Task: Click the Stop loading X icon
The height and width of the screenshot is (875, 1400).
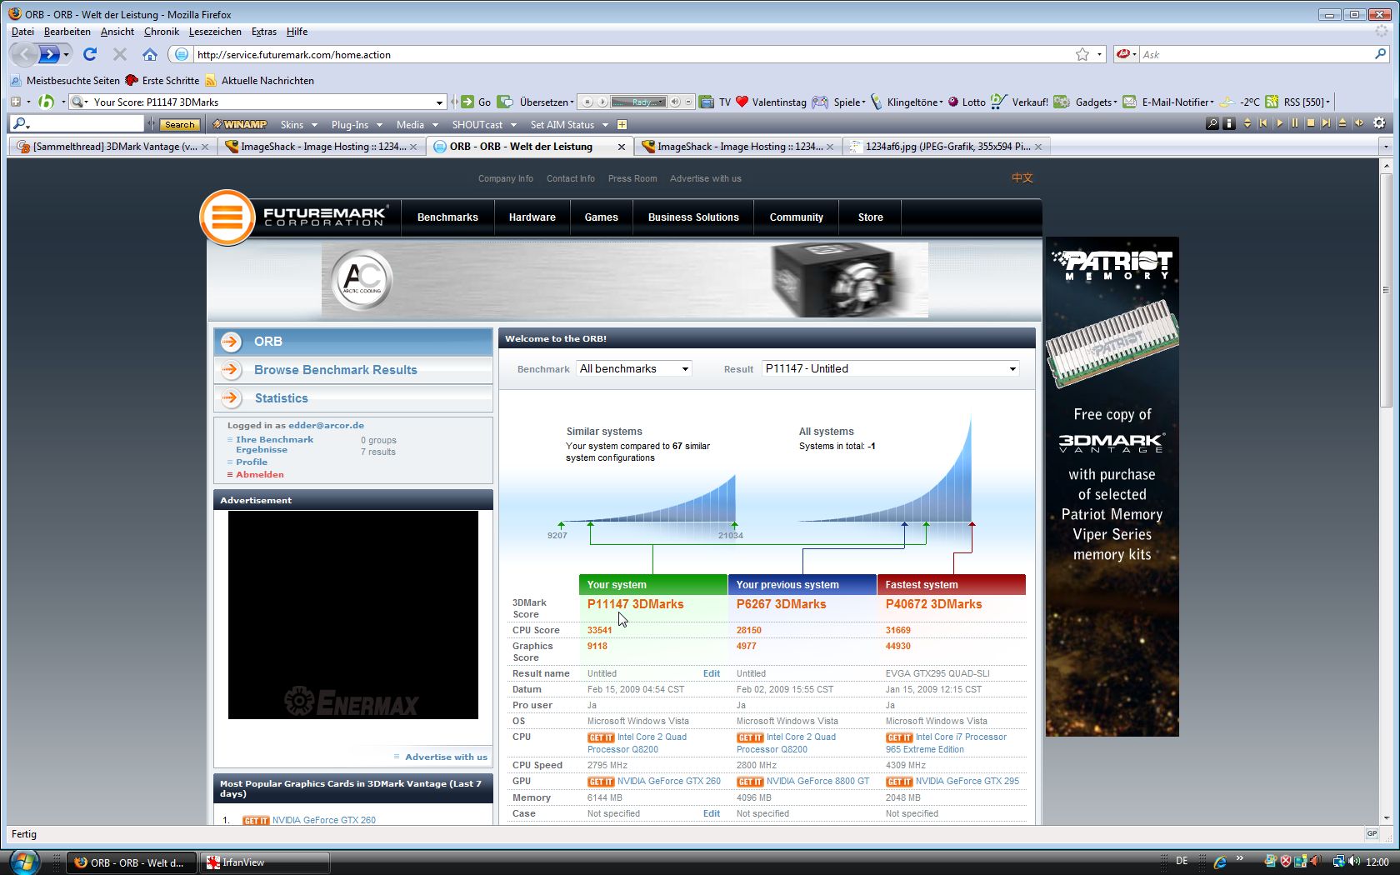Action: [x=120, y=54]
